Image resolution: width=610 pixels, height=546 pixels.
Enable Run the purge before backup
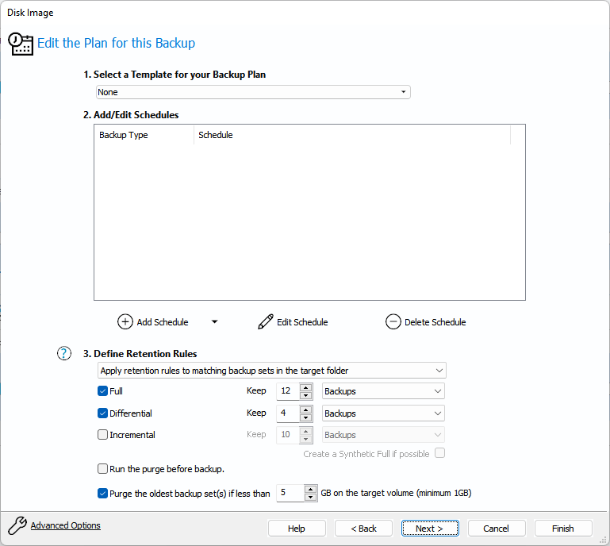pyautogui.click(x=102, y=469)
